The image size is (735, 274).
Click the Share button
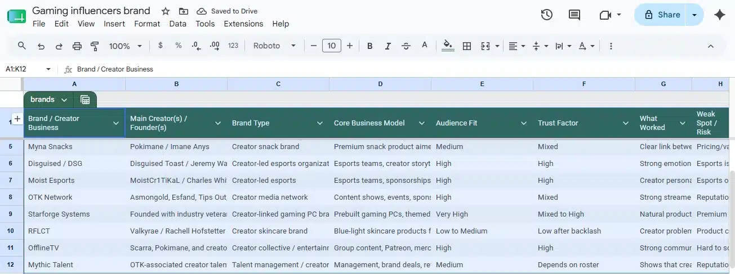(x=661, y=15)
